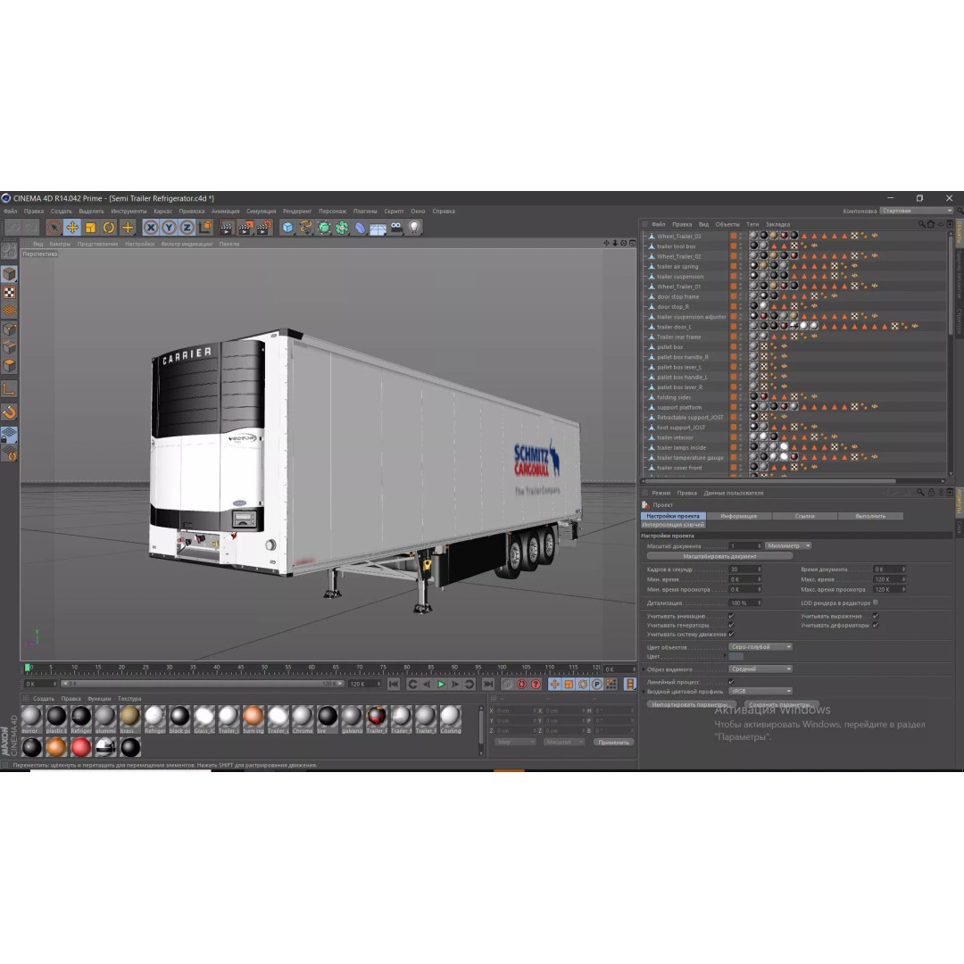Click the Применить button in coordinates panel
964x964 pixels.
[x=613, y=742]
